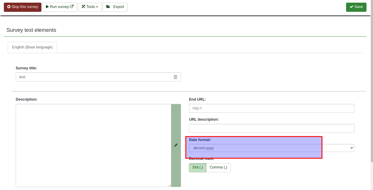373x190 pixels.
Task: Focus the URL description text box
Action: (271, 128)
